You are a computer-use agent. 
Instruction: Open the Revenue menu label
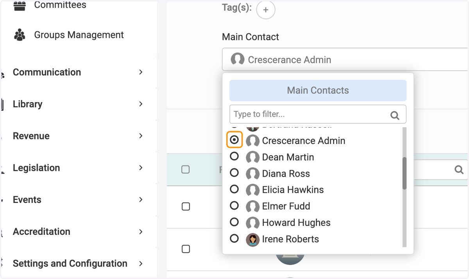(31, 136)
